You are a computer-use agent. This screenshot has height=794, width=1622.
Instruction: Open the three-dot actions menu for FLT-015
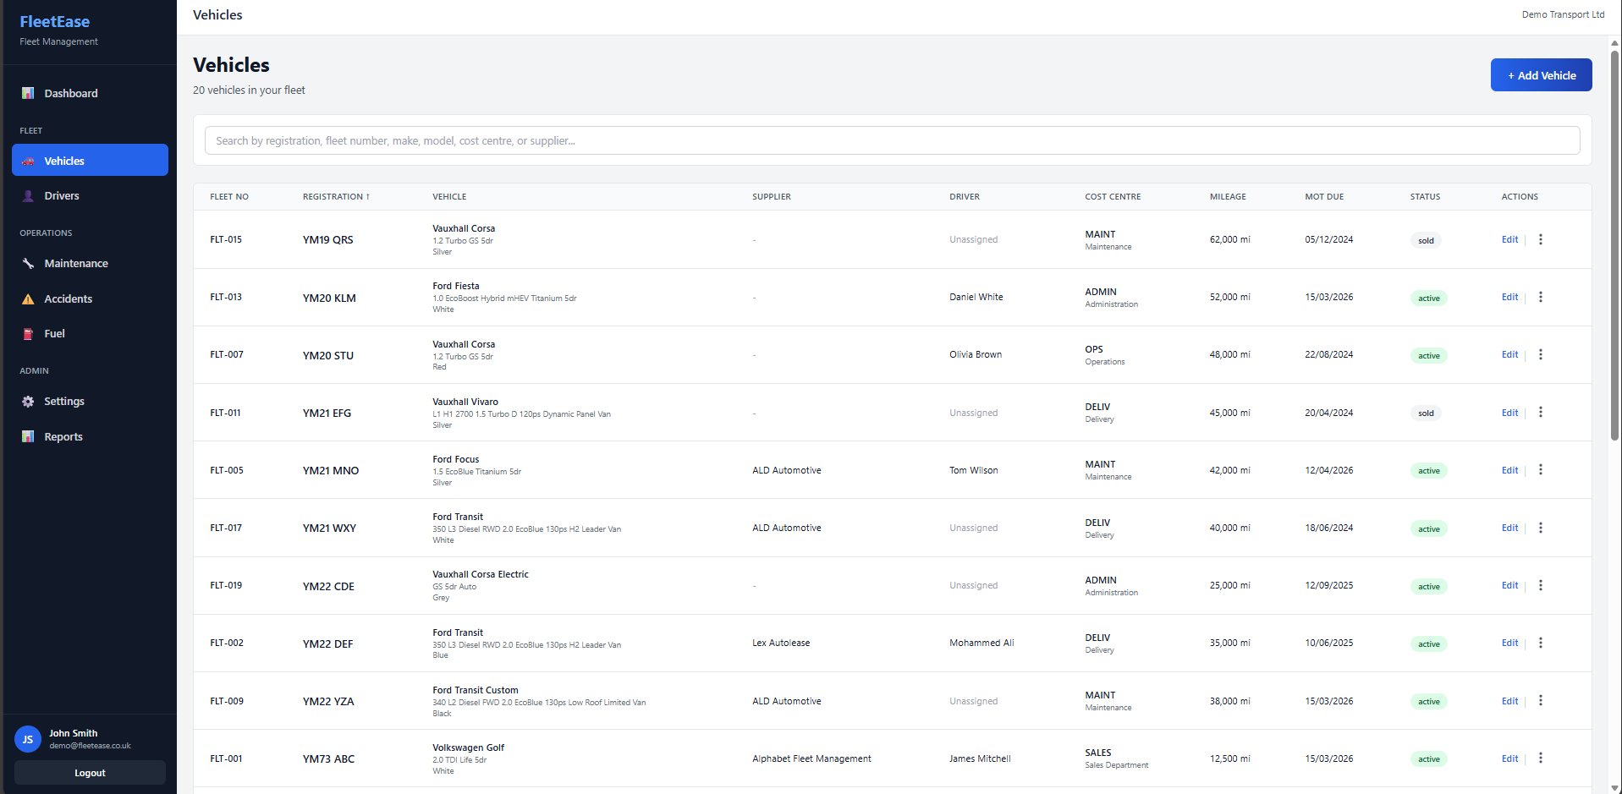1541,239
